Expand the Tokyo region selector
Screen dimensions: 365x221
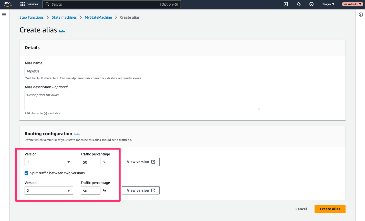(328, 4)
